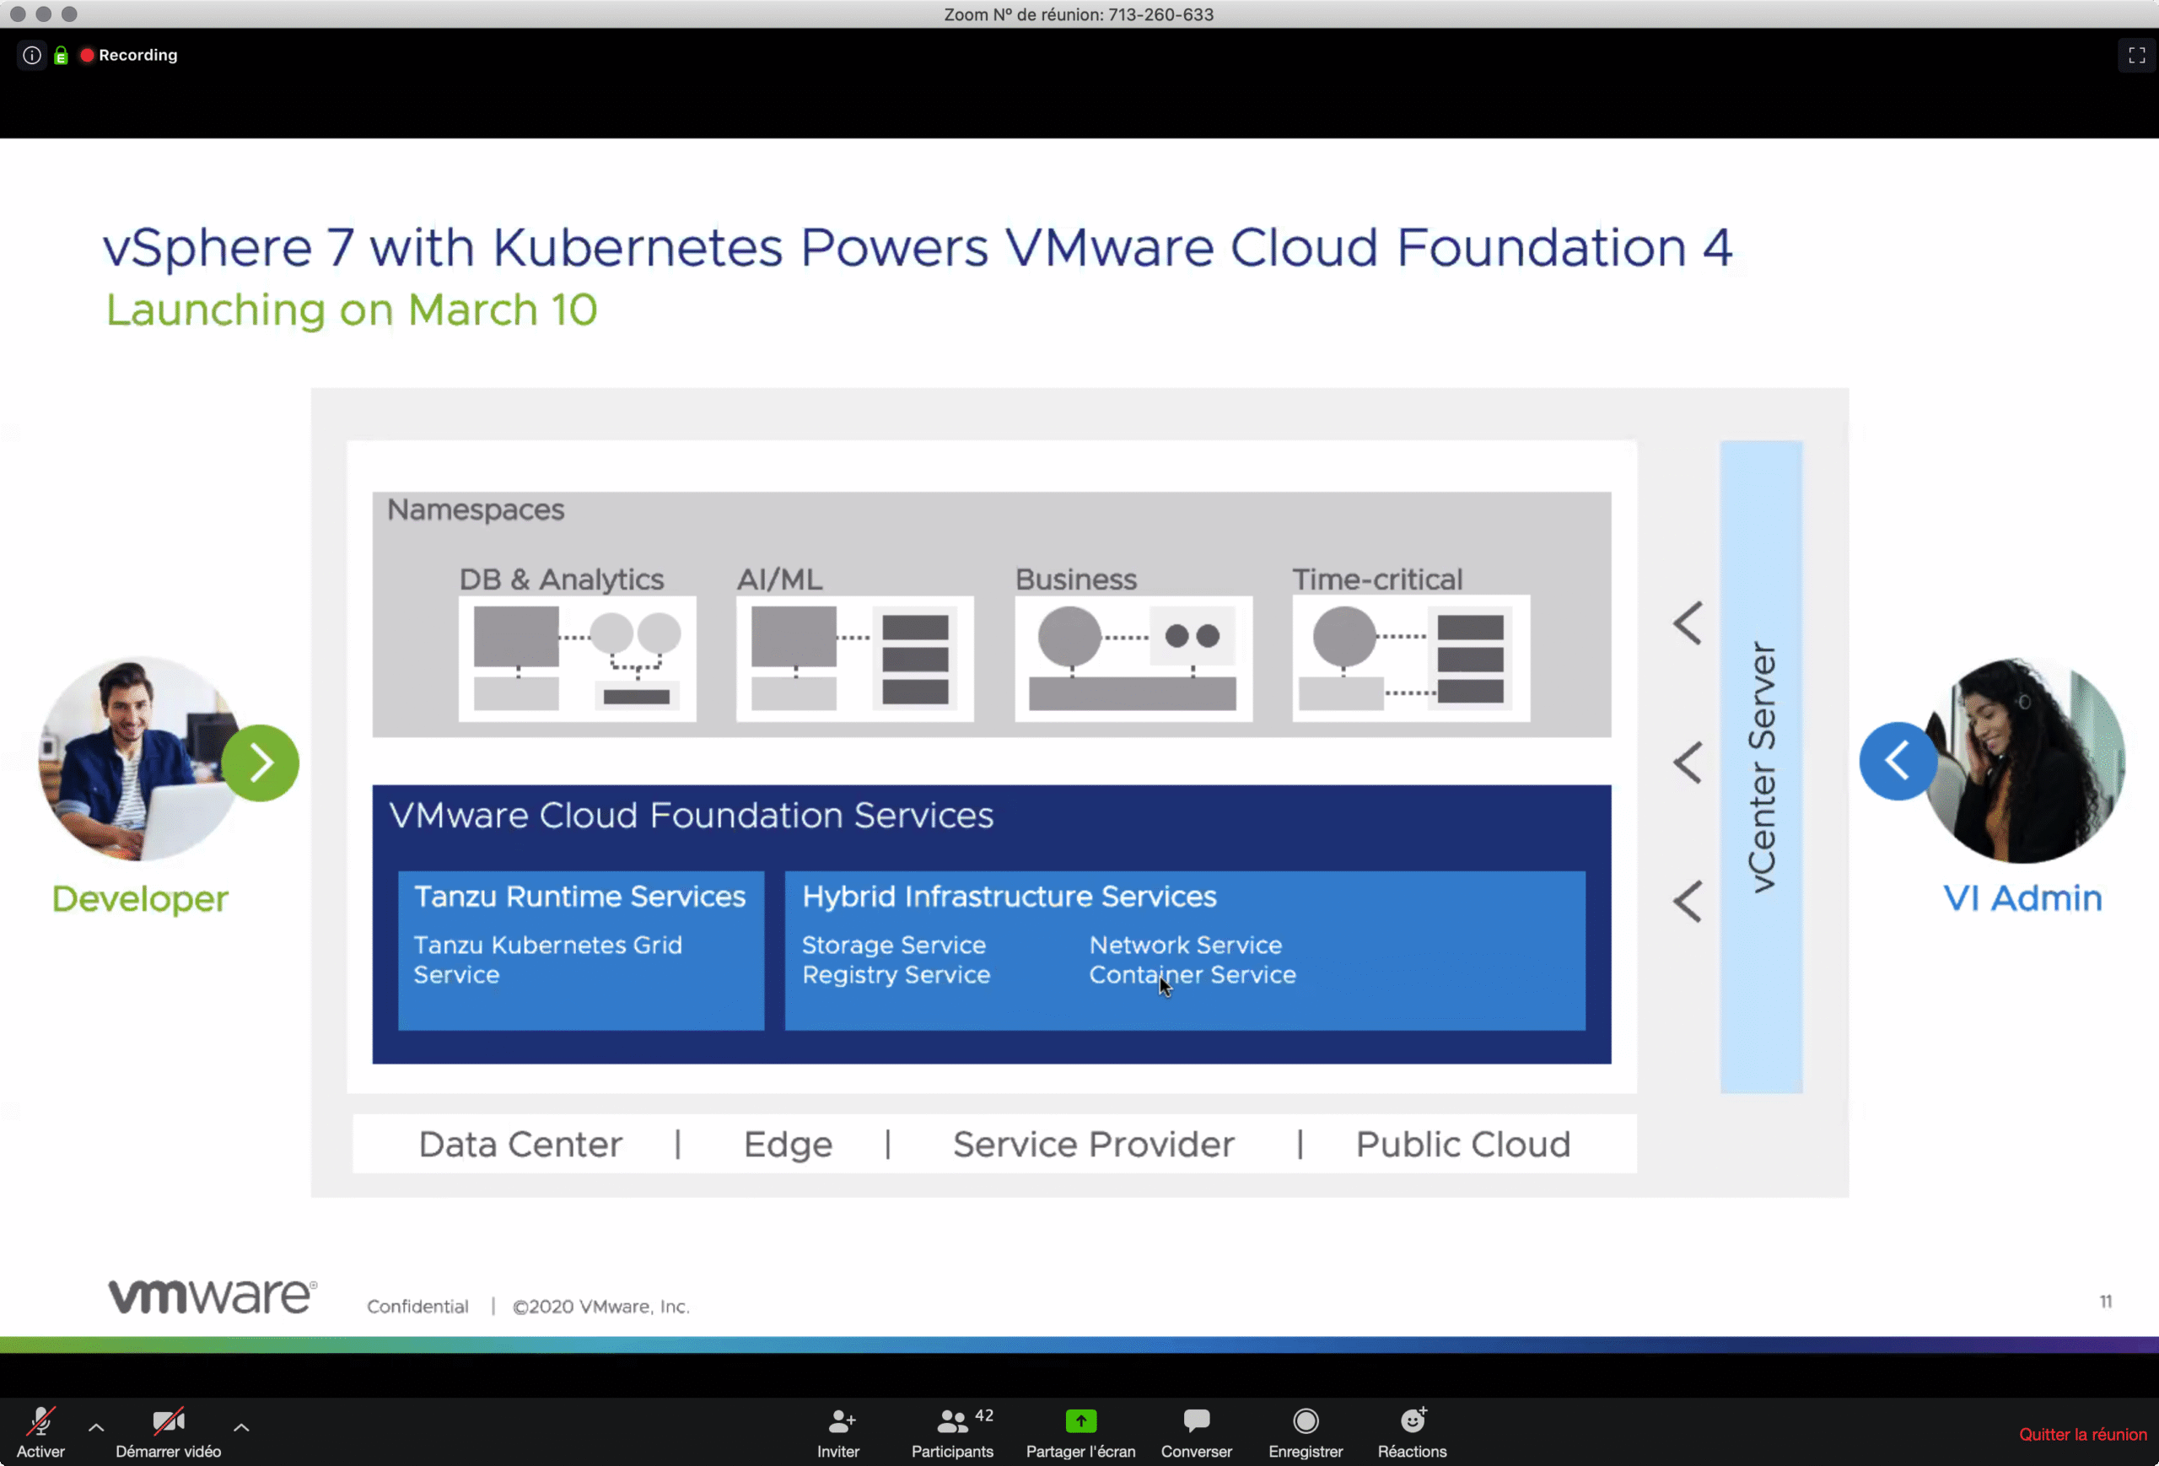The width and height of the screenshot is (2159, 1466).
Task: Open the Réactions menu
Action: click(x=1412, y=1431)
